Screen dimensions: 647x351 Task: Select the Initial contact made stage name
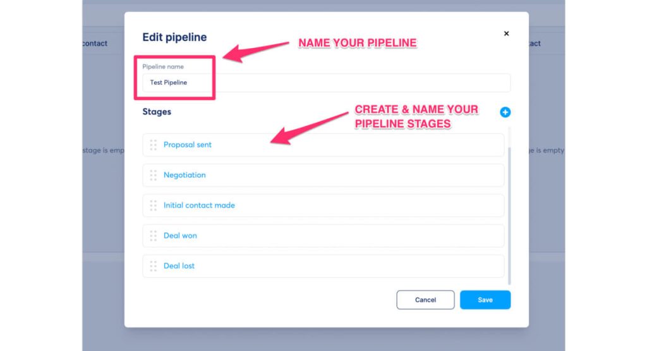point(199,206)
